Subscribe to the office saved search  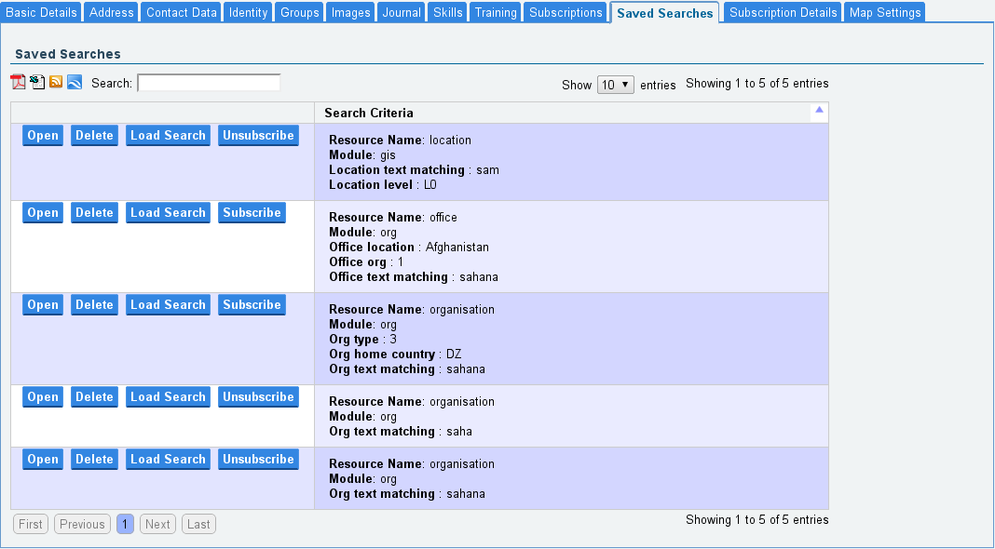[x=252, y=213]
